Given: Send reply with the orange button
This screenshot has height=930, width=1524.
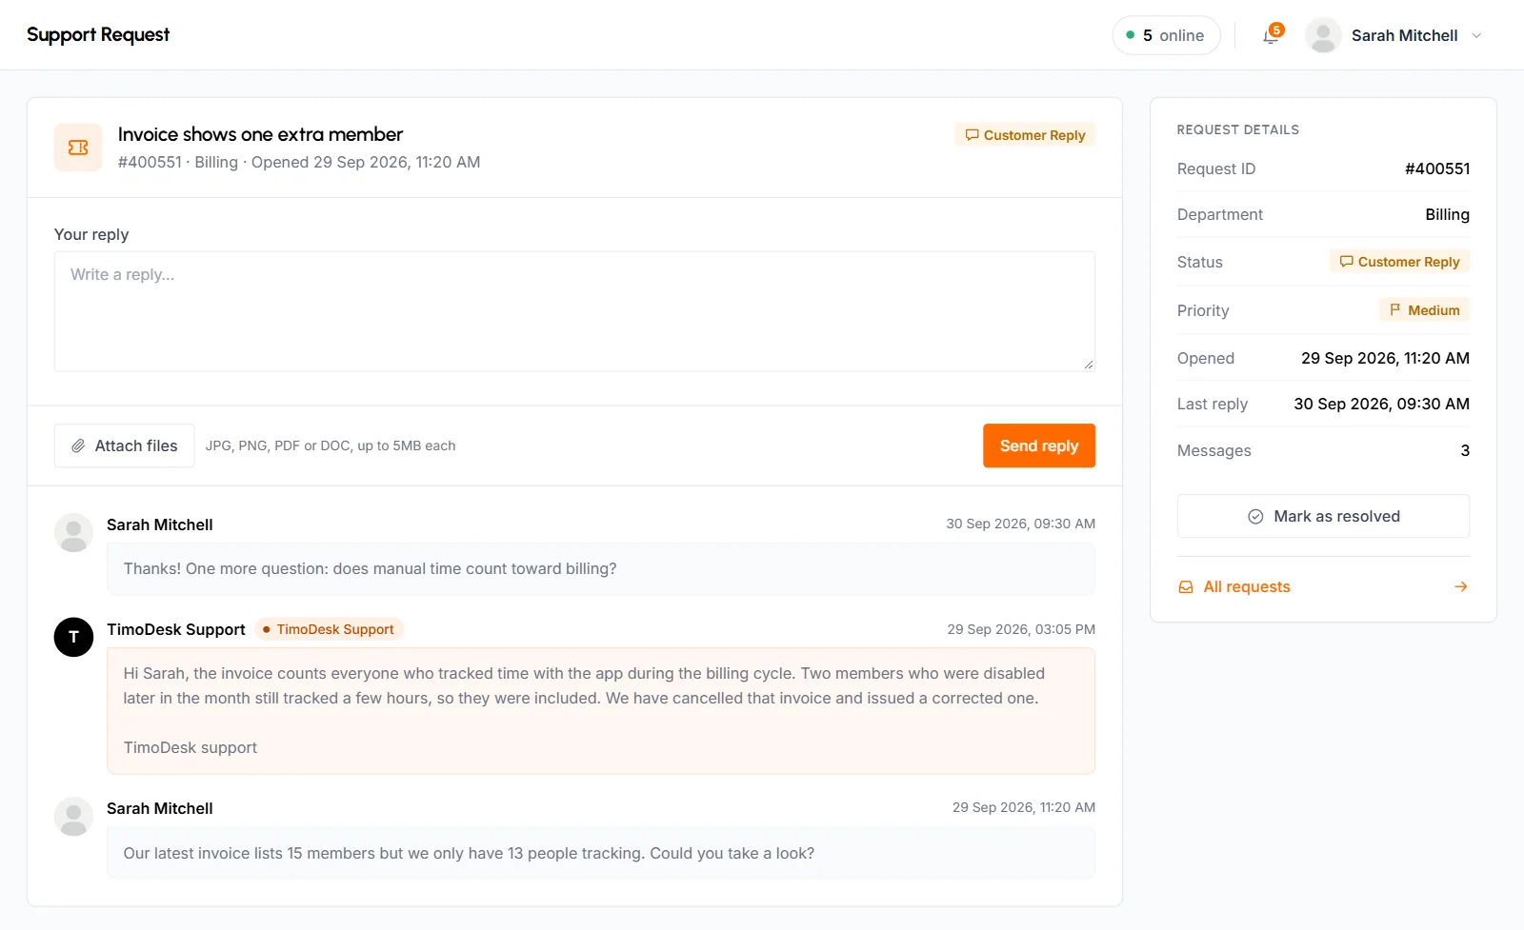Looking at the screenshot, I should 1039,445.
